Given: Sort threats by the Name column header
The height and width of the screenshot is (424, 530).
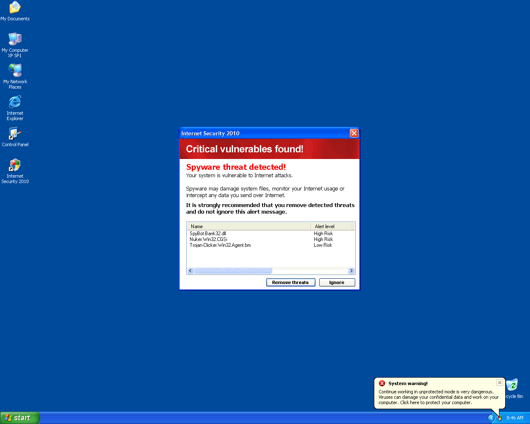Looking at the screenshot, I should (248, 226).
